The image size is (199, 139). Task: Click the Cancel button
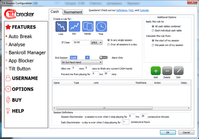pos(186,132)
